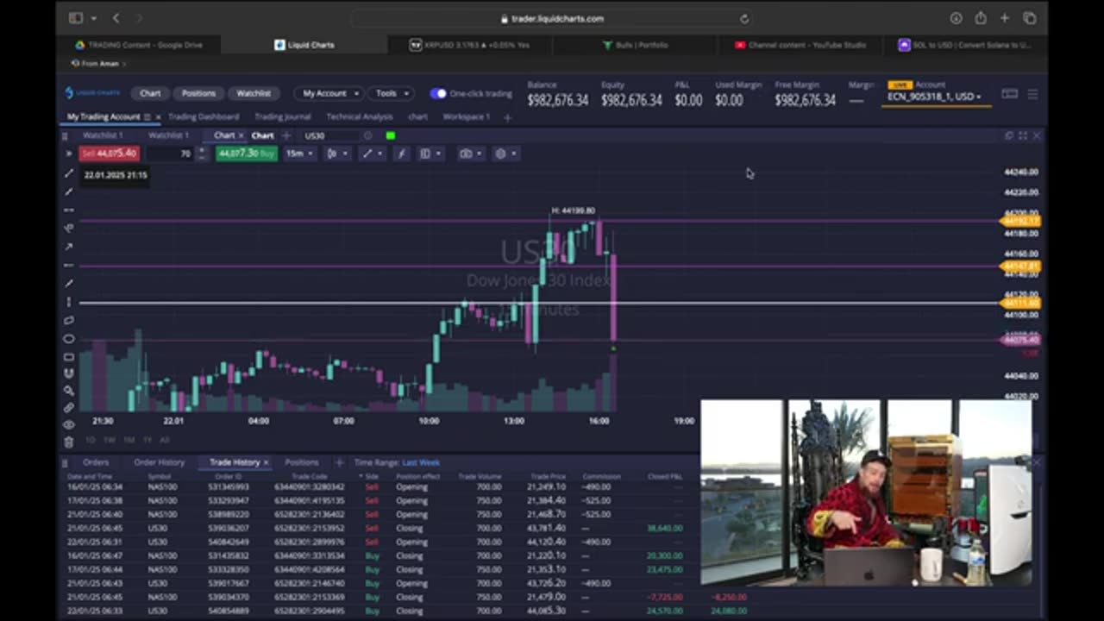Click the Safari address bar

552,18
